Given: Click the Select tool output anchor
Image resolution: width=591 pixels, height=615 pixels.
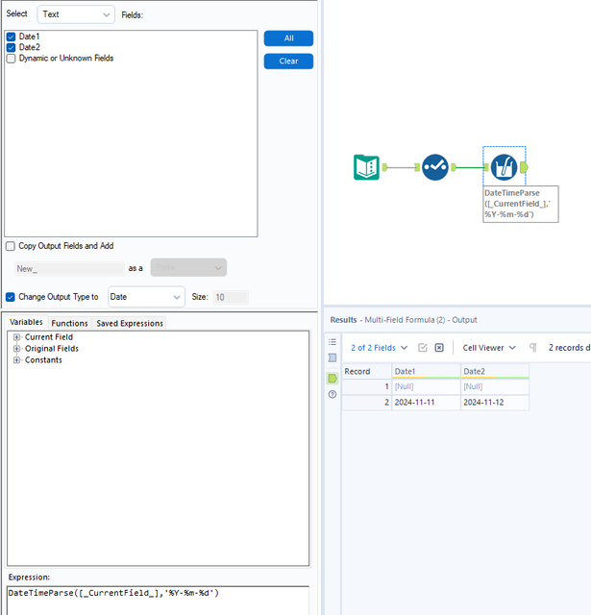Looking at the screenshot, I should point(454,167).
